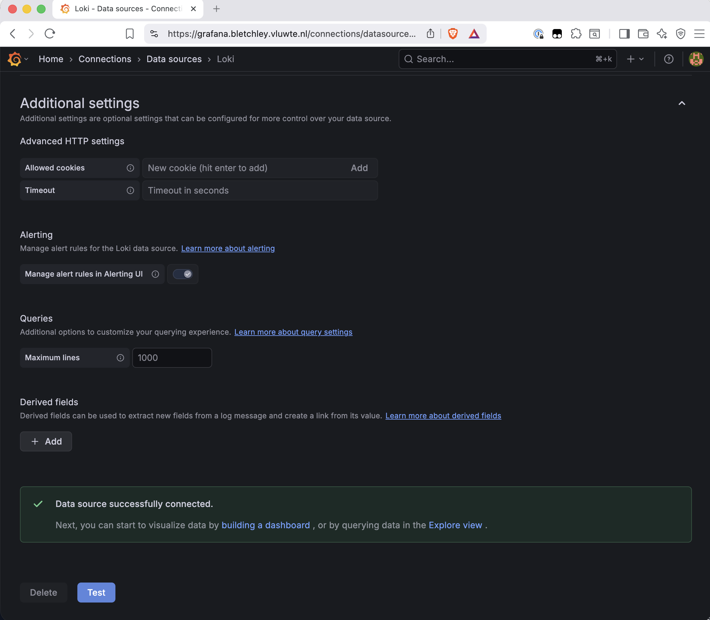Image resolution: width=710 pixels, height=620 pixels.
Task: Open the Extensions puzzle icon
Action: pos(576,34)
